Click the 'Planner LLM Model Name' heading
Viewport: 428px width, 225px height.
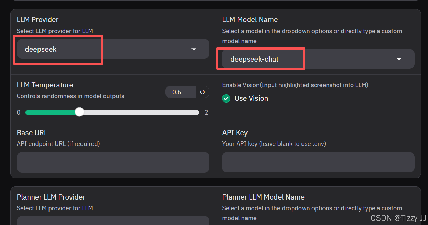[263, 197]
